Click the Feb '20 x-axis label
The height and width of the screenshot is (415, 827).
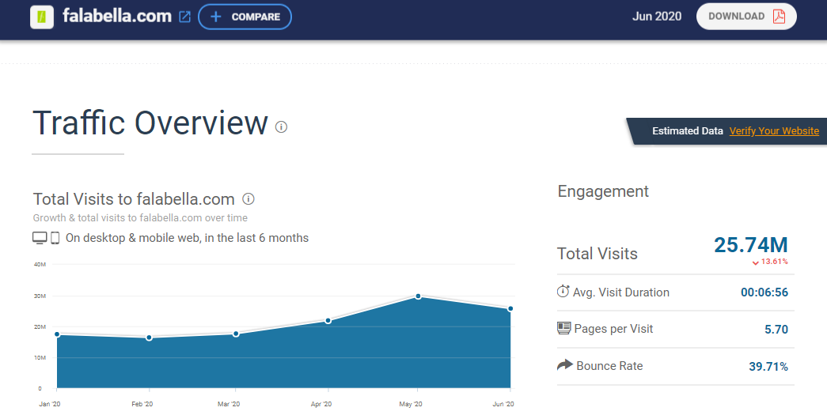click(x=142, y=405)
